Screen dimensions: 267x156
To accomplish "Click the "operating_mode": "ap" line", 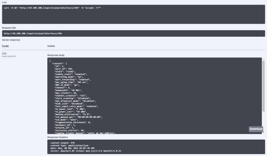I will click(69, 77).
